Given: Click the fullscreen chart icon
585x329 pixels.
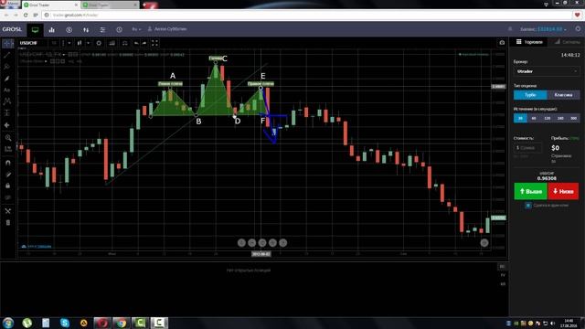Looking at the screenshot, I should pos(154,43).
